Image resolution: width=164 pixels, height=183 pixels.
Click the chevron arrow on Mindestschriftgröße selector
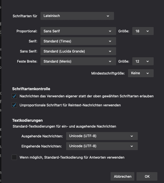(148, 73)
